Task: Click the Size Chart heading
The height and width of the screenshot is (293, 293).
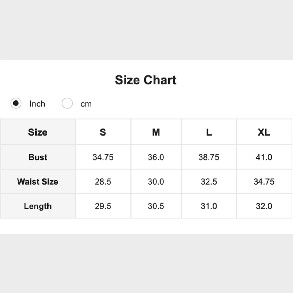Action: pyautogui.click(x=146, y=80)
